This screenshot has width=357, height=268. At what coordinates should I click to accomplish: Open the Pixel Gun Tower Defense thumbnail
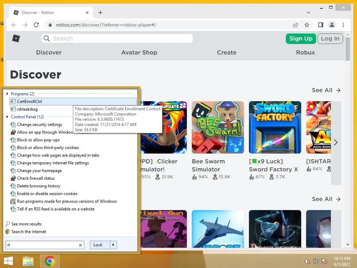click(x=164, y=229)
